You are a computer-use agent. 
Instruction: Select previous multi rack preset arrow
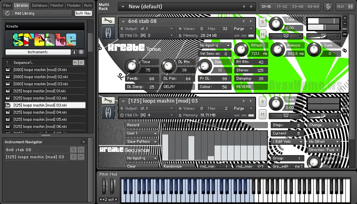(244, 7)
